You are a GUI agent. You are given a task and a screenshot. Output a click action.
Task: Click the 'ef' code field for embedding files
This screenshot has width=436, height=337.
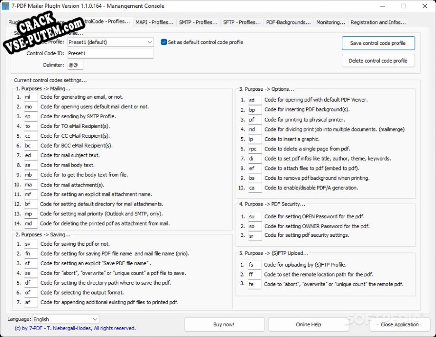coord(255,168)
